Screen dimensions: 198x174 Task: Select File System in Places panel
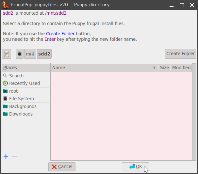pyautogui.click(x=21, y=99)
